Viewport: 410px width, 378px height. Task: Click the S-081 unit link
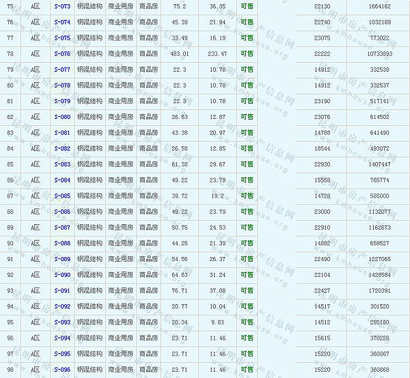pyautogui.click(x=61, y=133)
